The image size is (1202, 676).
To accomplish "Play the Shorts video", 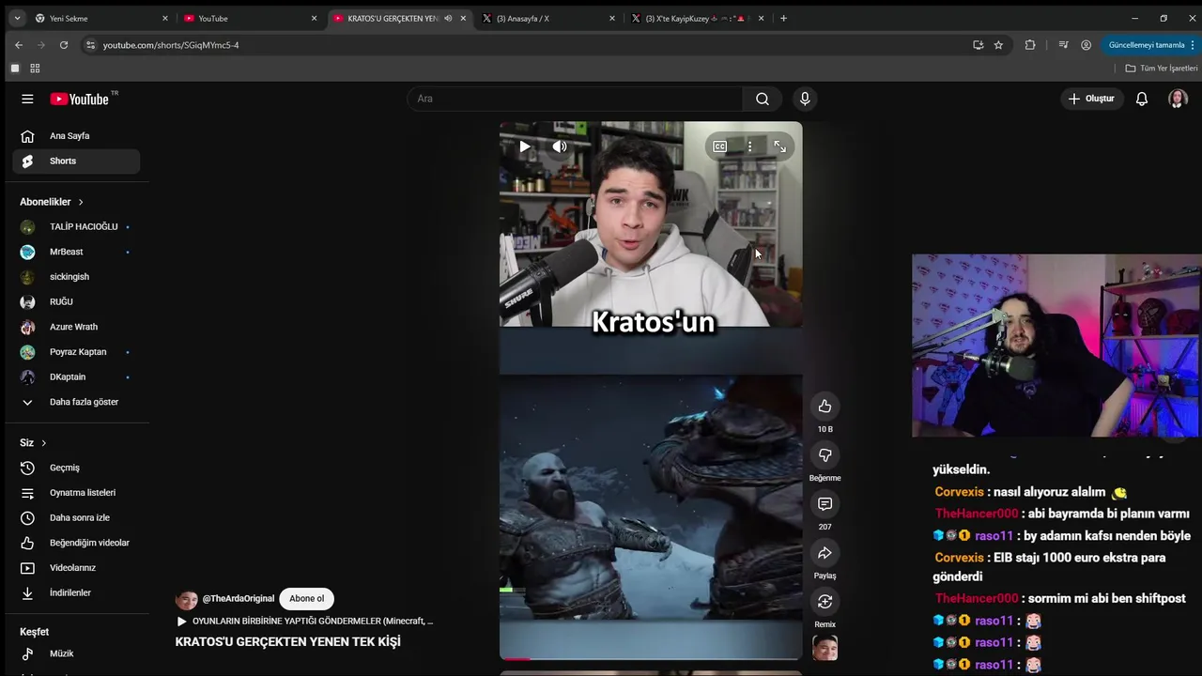I will [x=525, y=146].
